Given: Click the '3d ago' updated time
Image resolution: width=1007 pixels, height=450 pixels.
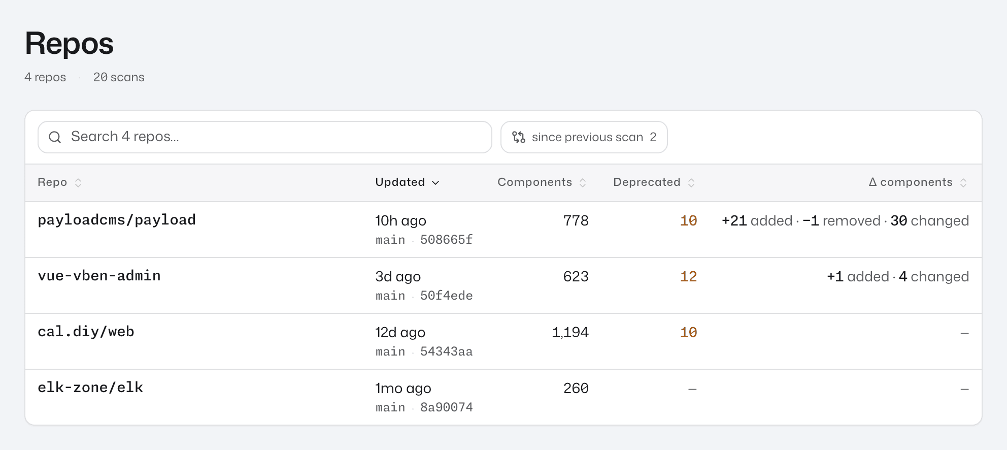Looking at the screenshot, I should point(398,277).
